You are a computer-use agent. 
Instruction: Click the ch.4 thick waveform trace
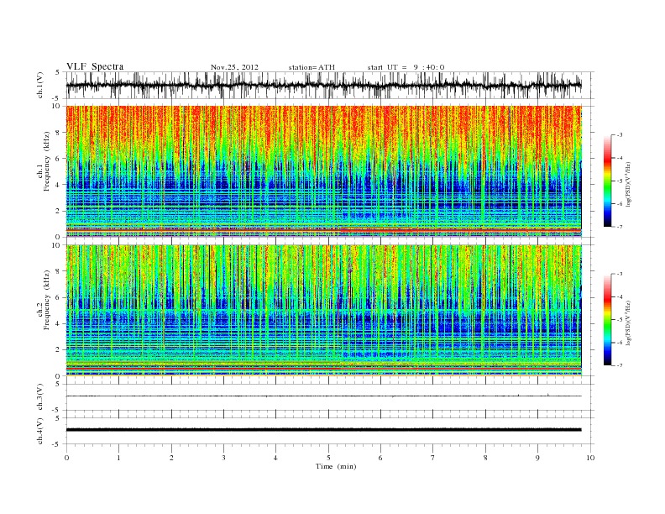[323, 430]
